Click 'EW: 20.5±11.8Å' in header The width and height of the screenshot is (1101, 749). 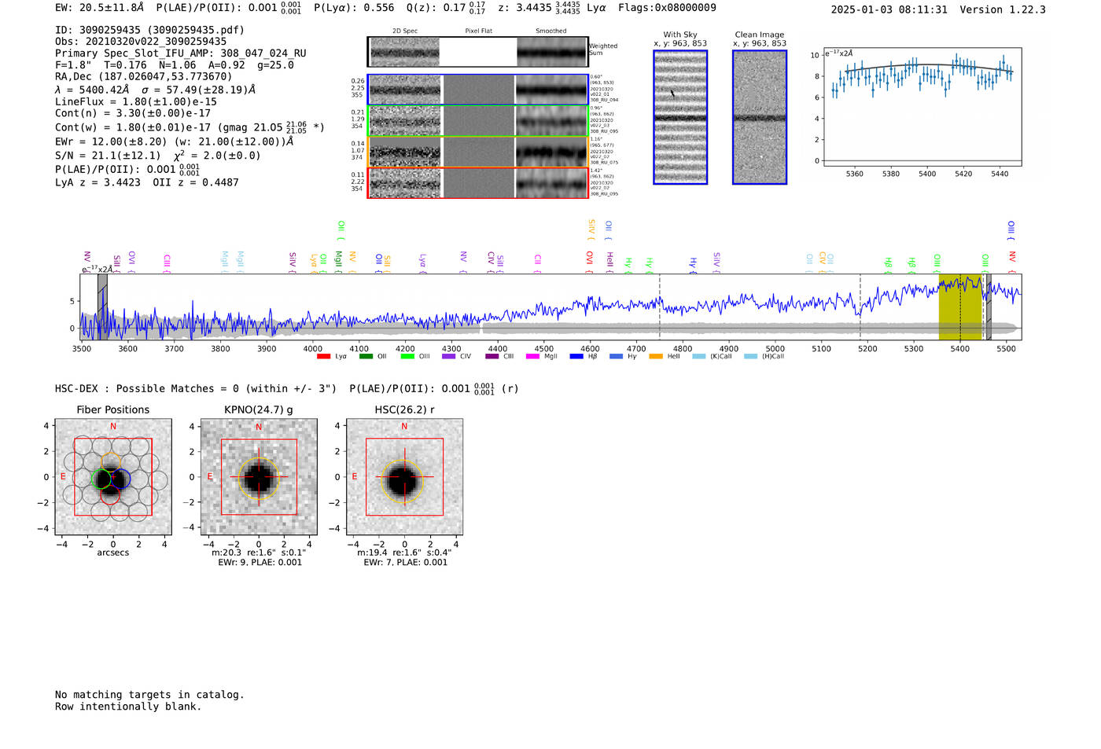100,7
